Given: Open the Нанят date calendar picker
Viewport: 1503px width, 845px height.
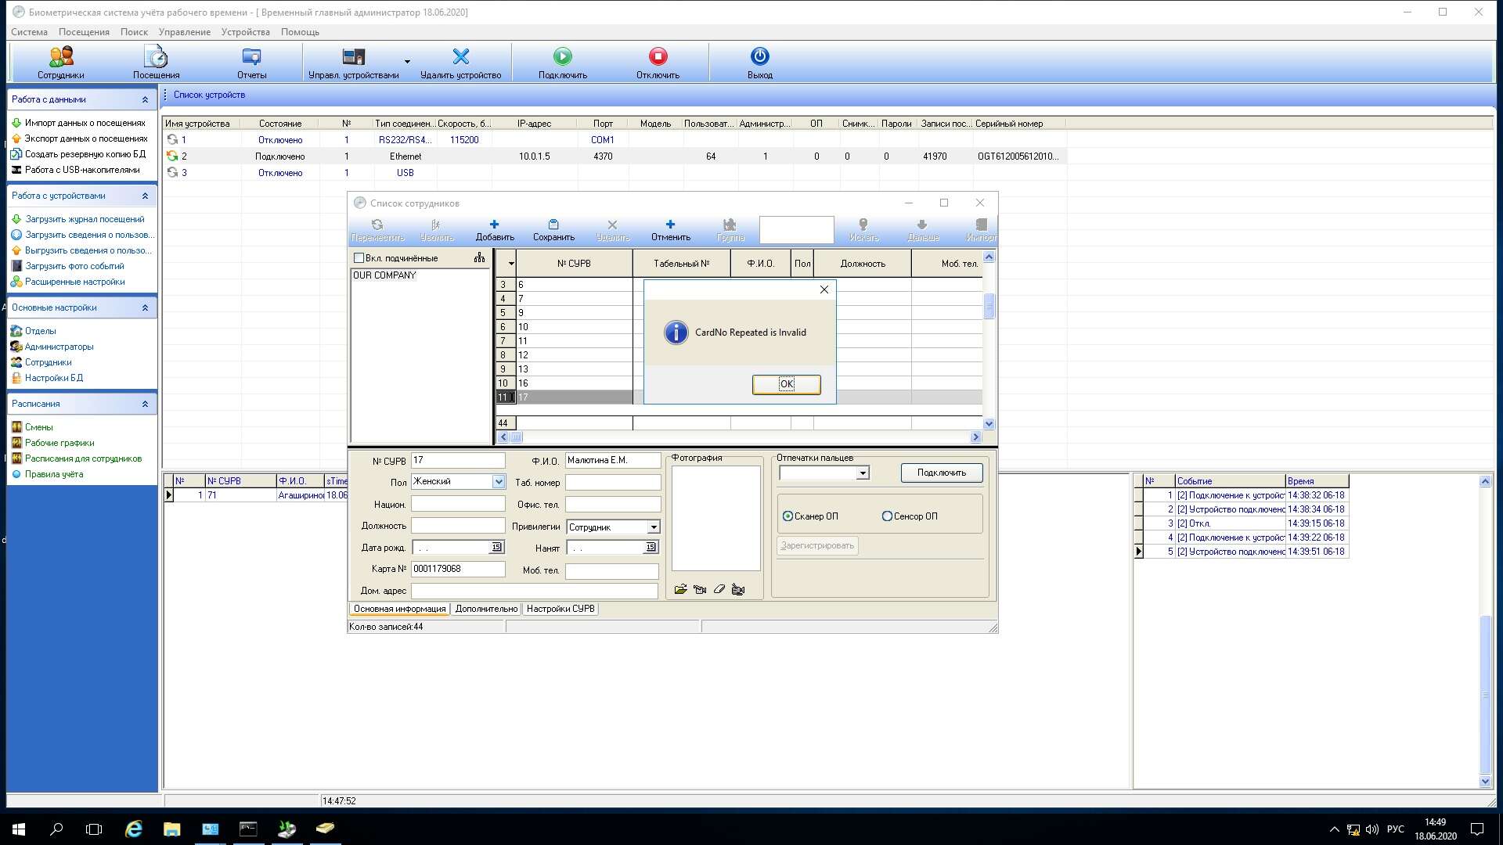Looking at the screenshot, I should point(651,548).
